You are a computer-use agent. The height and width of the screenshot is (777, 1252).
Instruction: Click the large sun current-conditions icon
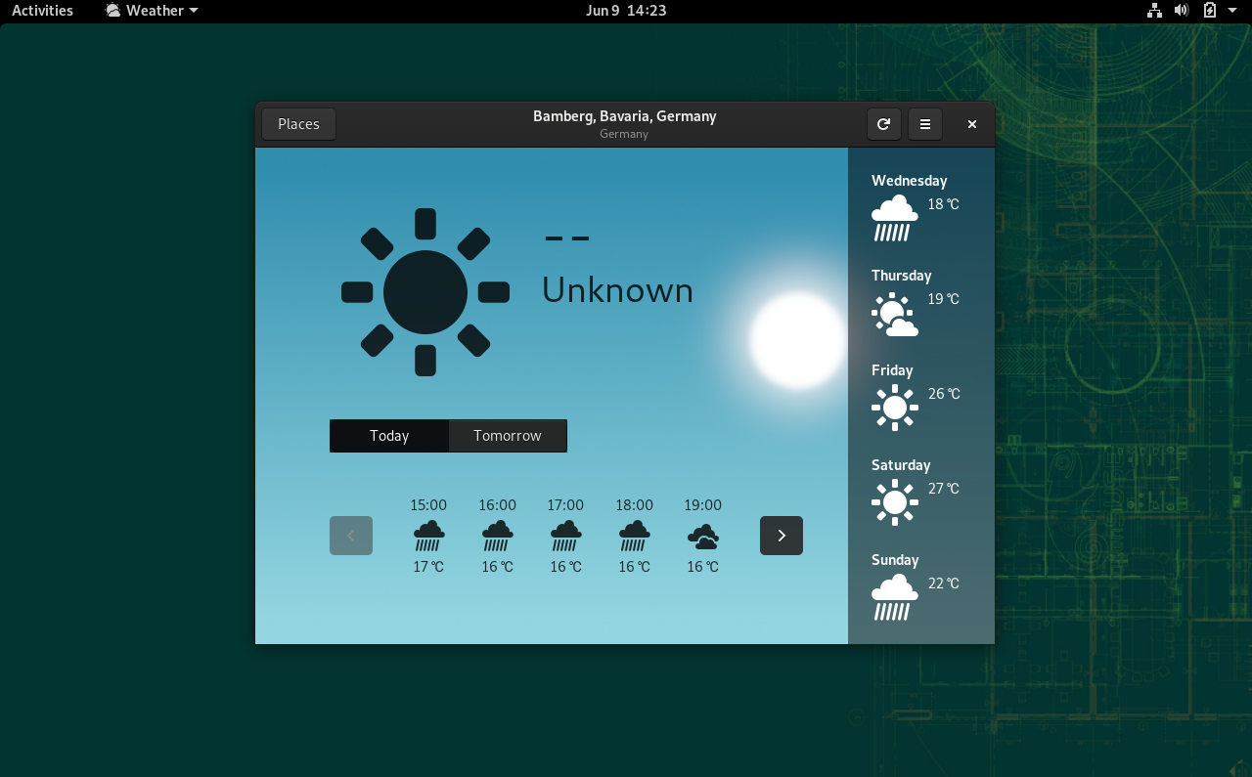pos(425,292)
